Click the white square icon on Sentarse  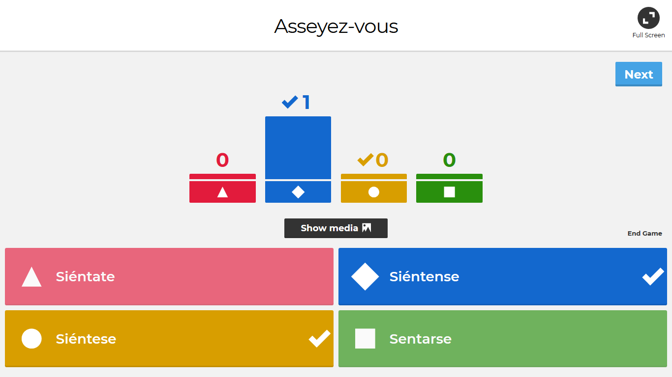(365, 339)
